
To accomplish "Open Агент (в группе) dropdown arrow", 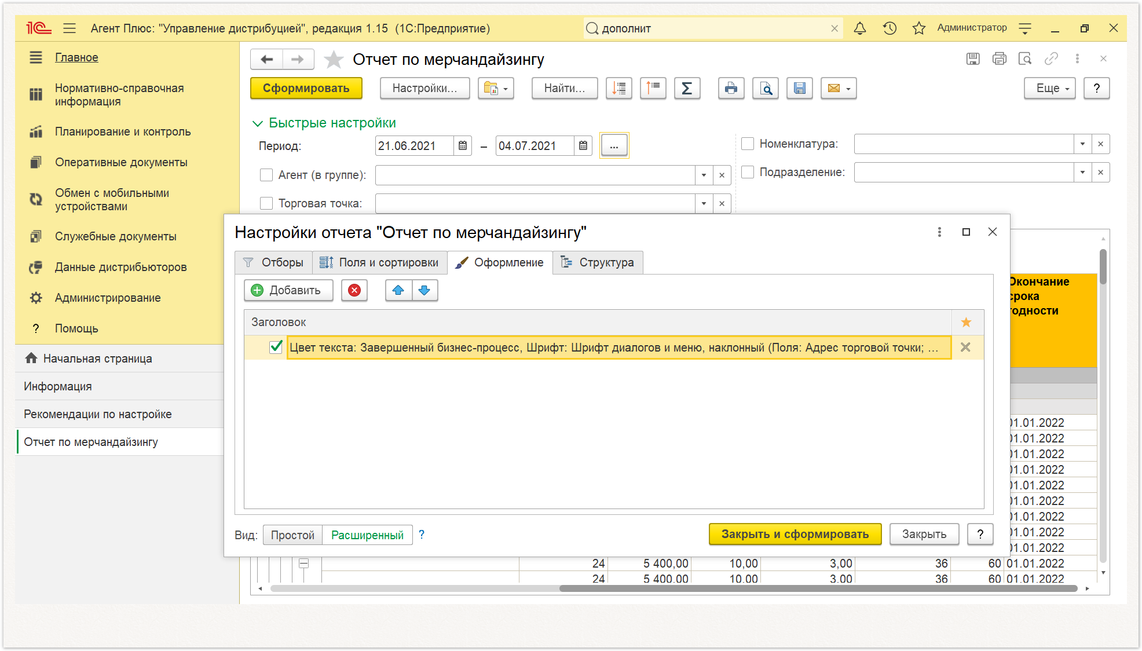I will coord(704,175).
